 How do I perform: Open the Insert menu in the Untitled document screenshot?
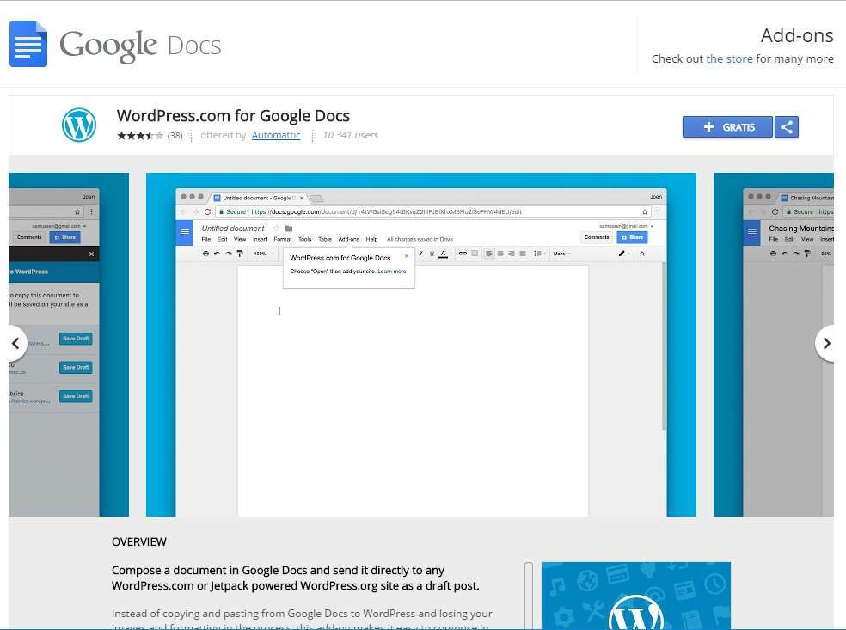tap(260, 239)
